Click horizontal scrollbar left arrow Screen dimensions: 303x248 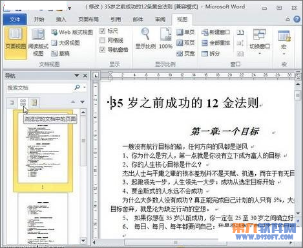click(94, 242)
